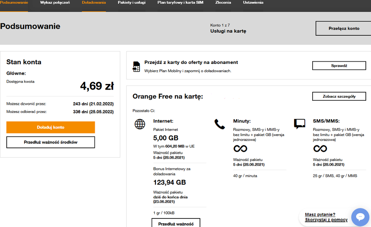The height and width of the screenshot is (227, 371).
Task: Switch to Wykaz połączeń tab
Action: click(54, 3)
